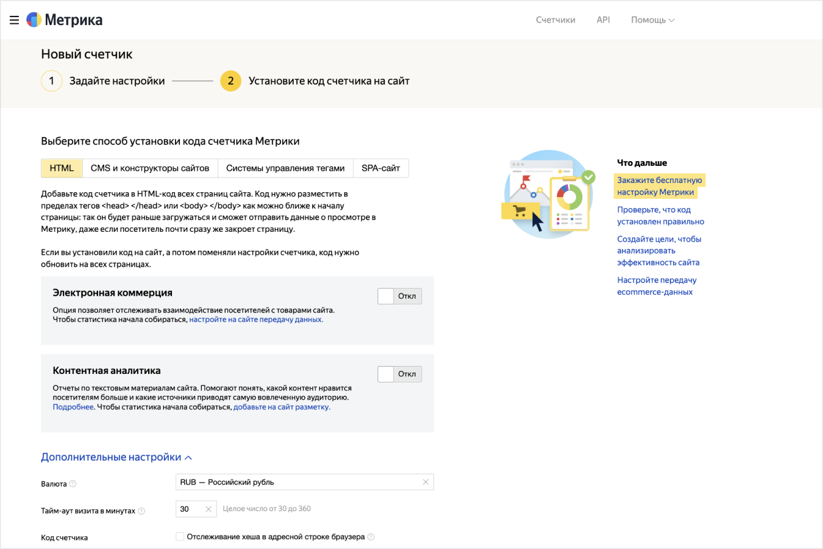The width and height of the screenshot is (823, 549).
Task: Click the hint Целое число от 30 до 360
Action: point(267,509)
